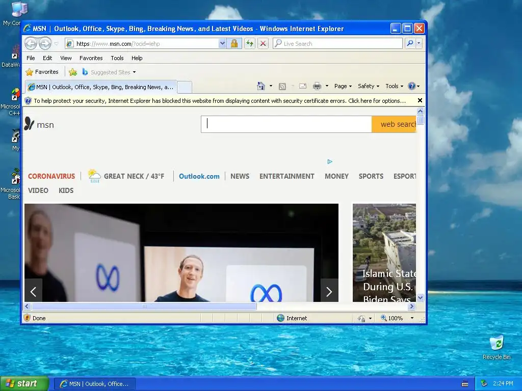Image resolution: width=522 pixels, height=391 pixels.
Task: Open the Recycle Bin desktop icon
Action: (x=497, y=348)
